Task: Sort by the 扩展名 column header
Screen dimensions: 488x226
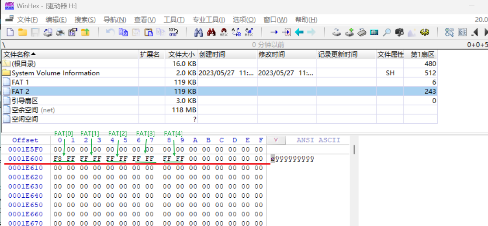Action: coord(152,54)
